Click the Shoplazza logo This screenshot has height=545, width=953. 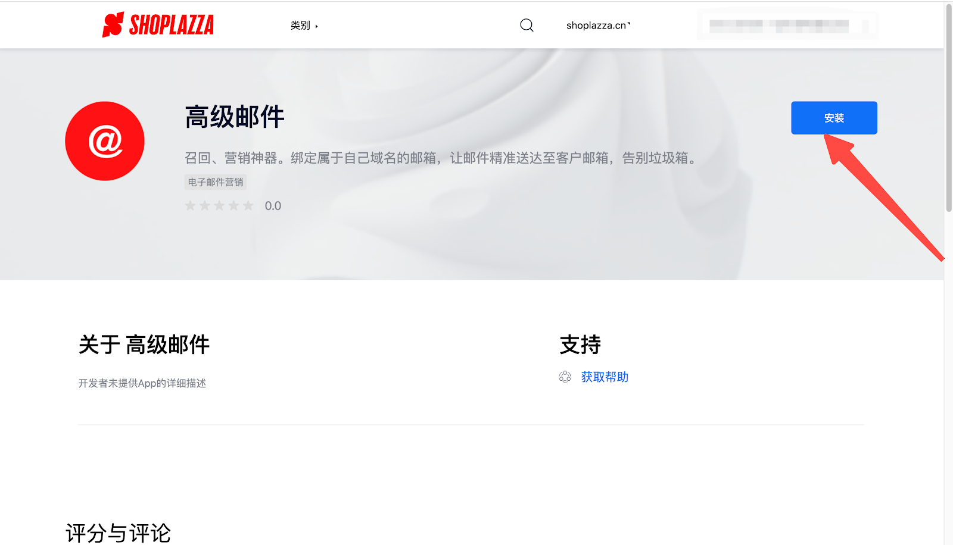coord(158,25)
